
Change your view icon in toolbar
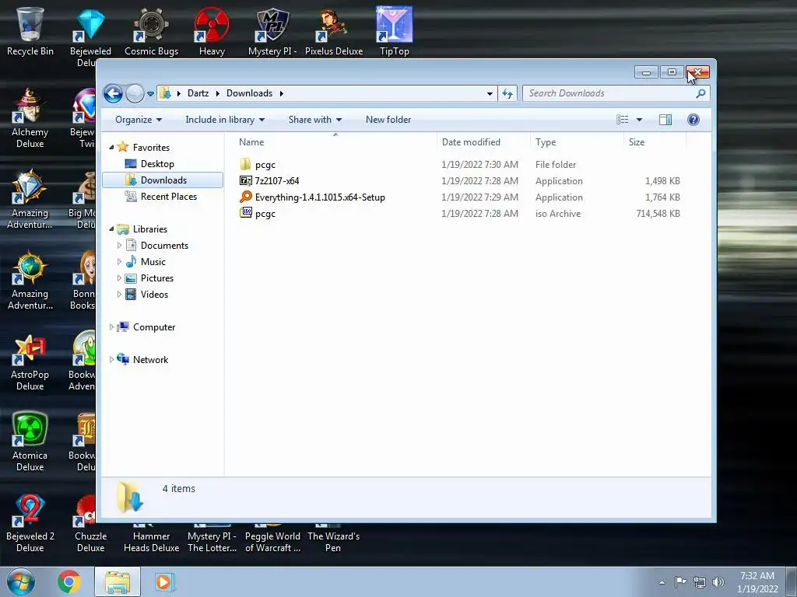(623, 120)
